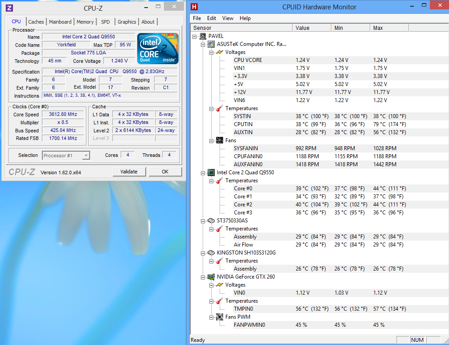Click the mainboard Temperatures thermometer icon
Image resolution: width=449 pixels, height=345 pixels.
pos(219,108)
